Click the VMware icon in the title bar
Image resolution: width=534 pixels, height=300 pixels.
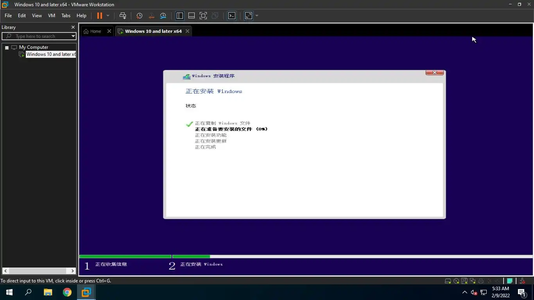(5, 4)
